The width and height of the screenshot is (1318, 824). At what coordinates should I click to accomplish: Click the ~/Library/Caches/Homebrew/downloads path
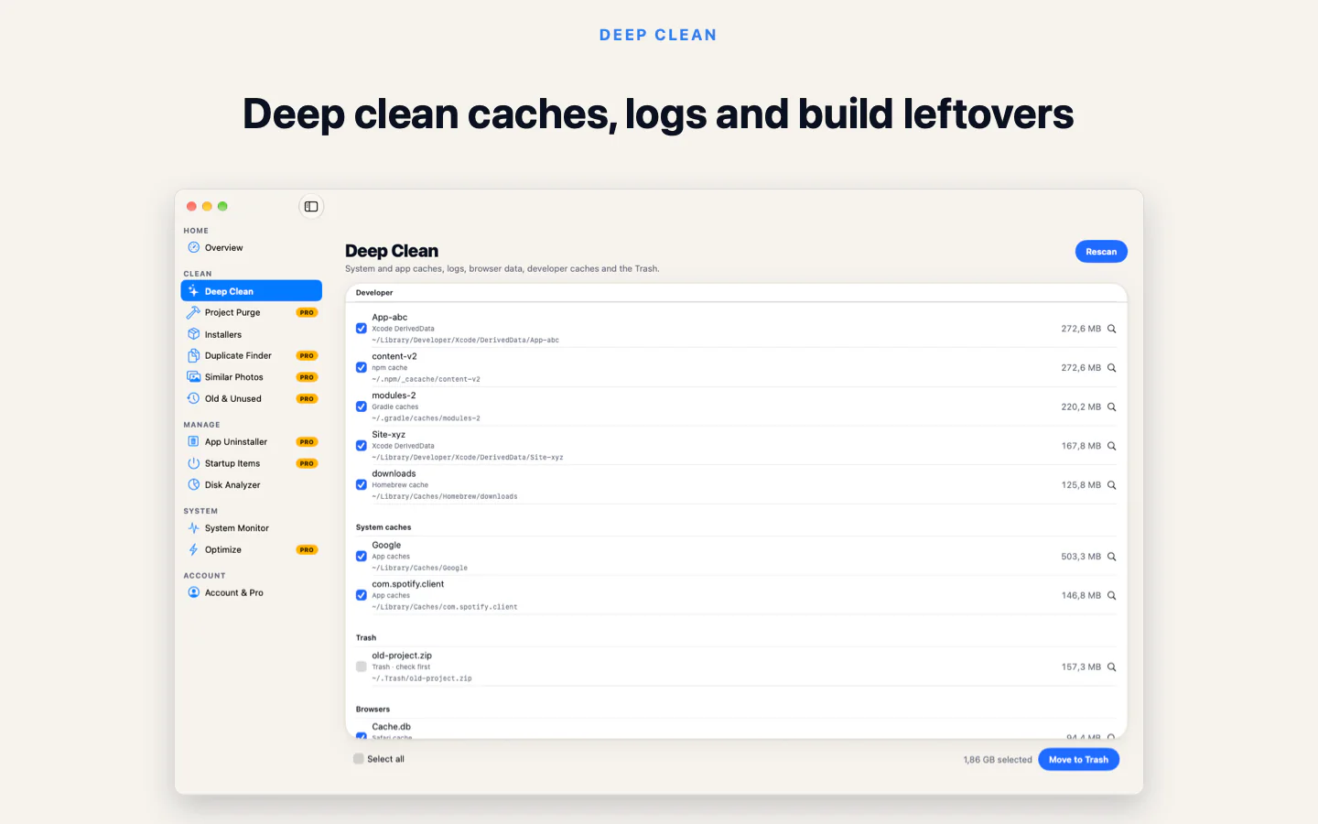pyautogui.click(x=445, y=497)
